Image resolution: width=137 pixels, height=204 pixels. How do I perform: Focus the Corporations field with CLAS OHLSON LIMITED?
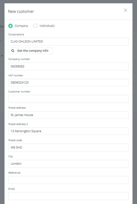coord(68,42)
